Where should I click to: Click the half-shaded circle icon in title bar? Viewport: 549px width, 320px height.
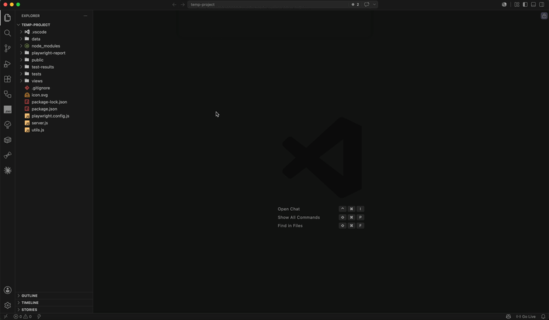[504, 5]
